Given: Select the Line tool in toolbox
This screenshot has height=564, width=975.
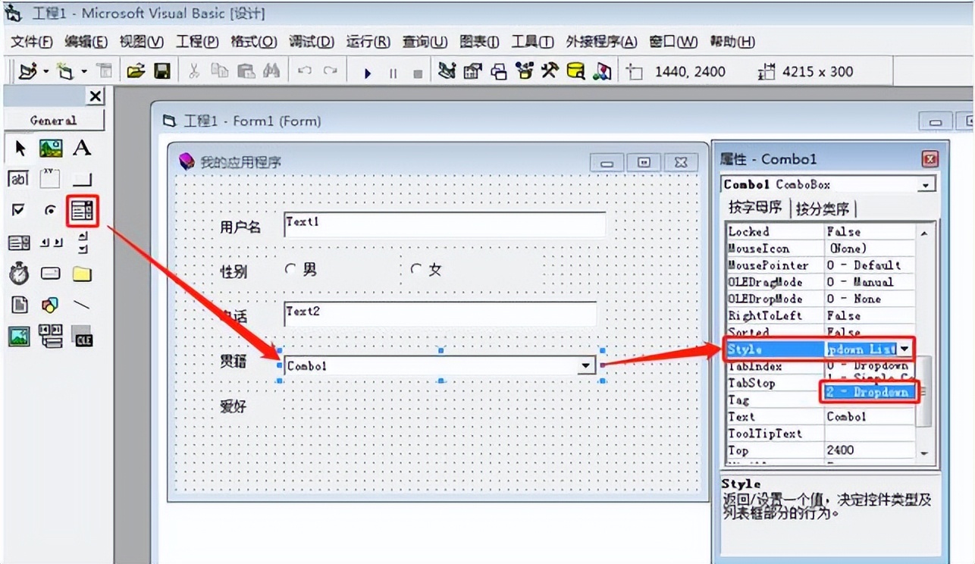Looking at the screenshot, I should 82,305.
